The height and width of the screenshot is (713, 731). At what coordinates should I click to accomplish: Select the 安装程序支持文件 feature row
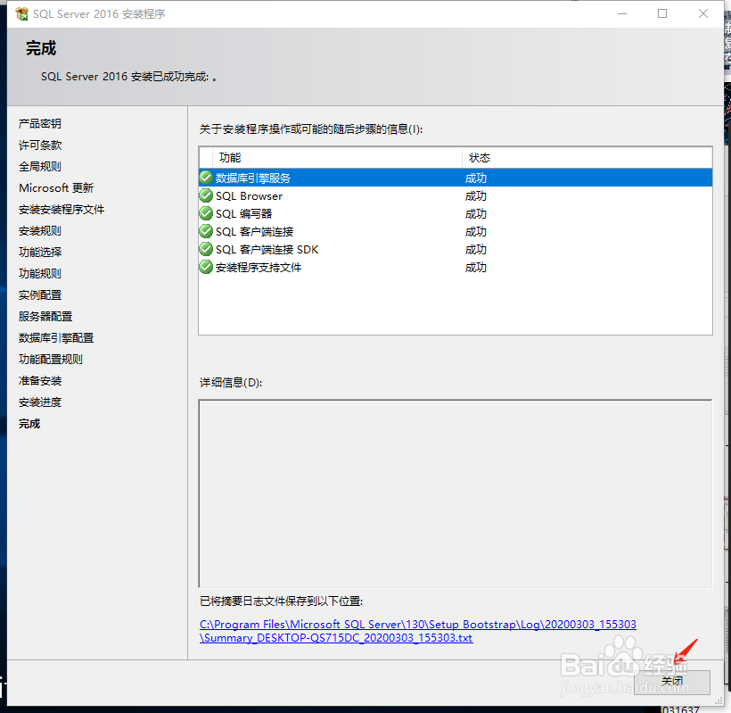click(x=456, y=268)
